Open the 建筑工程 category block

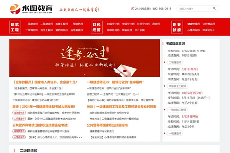15,27
